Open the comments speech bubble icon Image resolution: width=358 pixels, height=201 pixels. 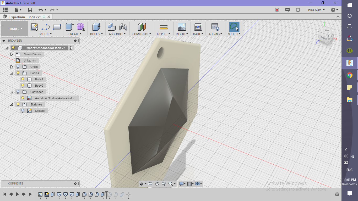coord(288,10)
